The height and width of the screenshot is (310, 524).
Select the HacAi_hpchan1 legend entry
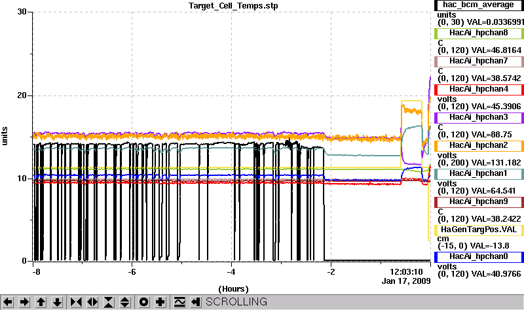click(x=479, y=173)
